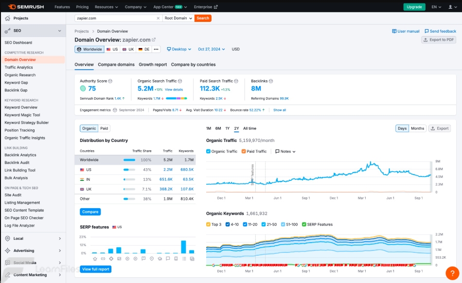Click the link SERP feature icon
Screen dimensions: 462x283
103,259
